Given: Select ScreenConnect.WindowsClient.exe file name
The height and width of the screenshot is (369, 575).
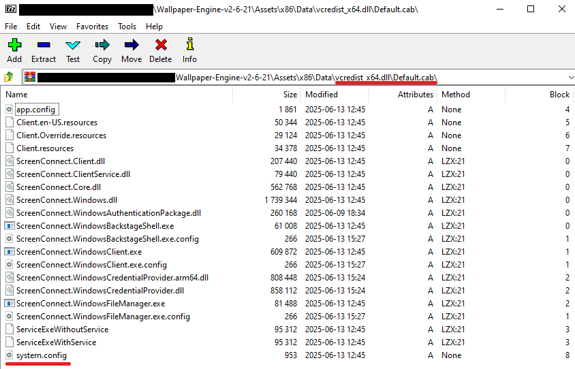Looking at the screenshot, I should click(x=79, y=252).
